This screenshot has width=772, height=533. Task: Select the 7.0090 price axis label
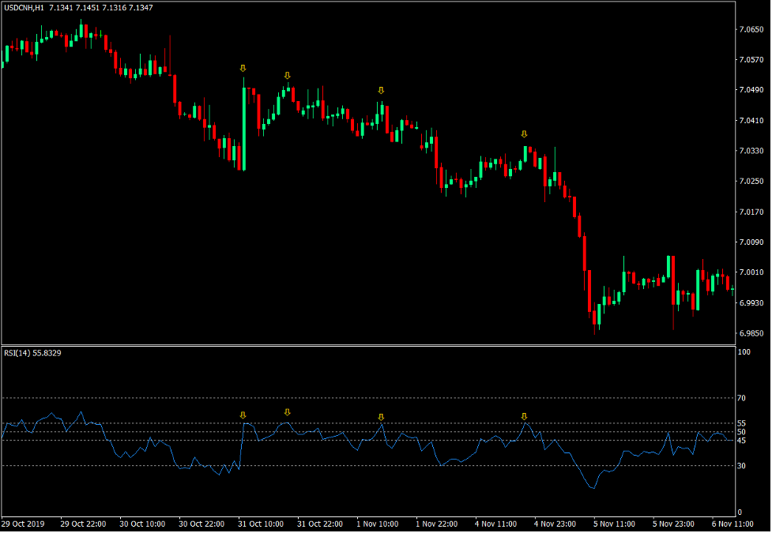pyautogui.click(x=751, y=242)
